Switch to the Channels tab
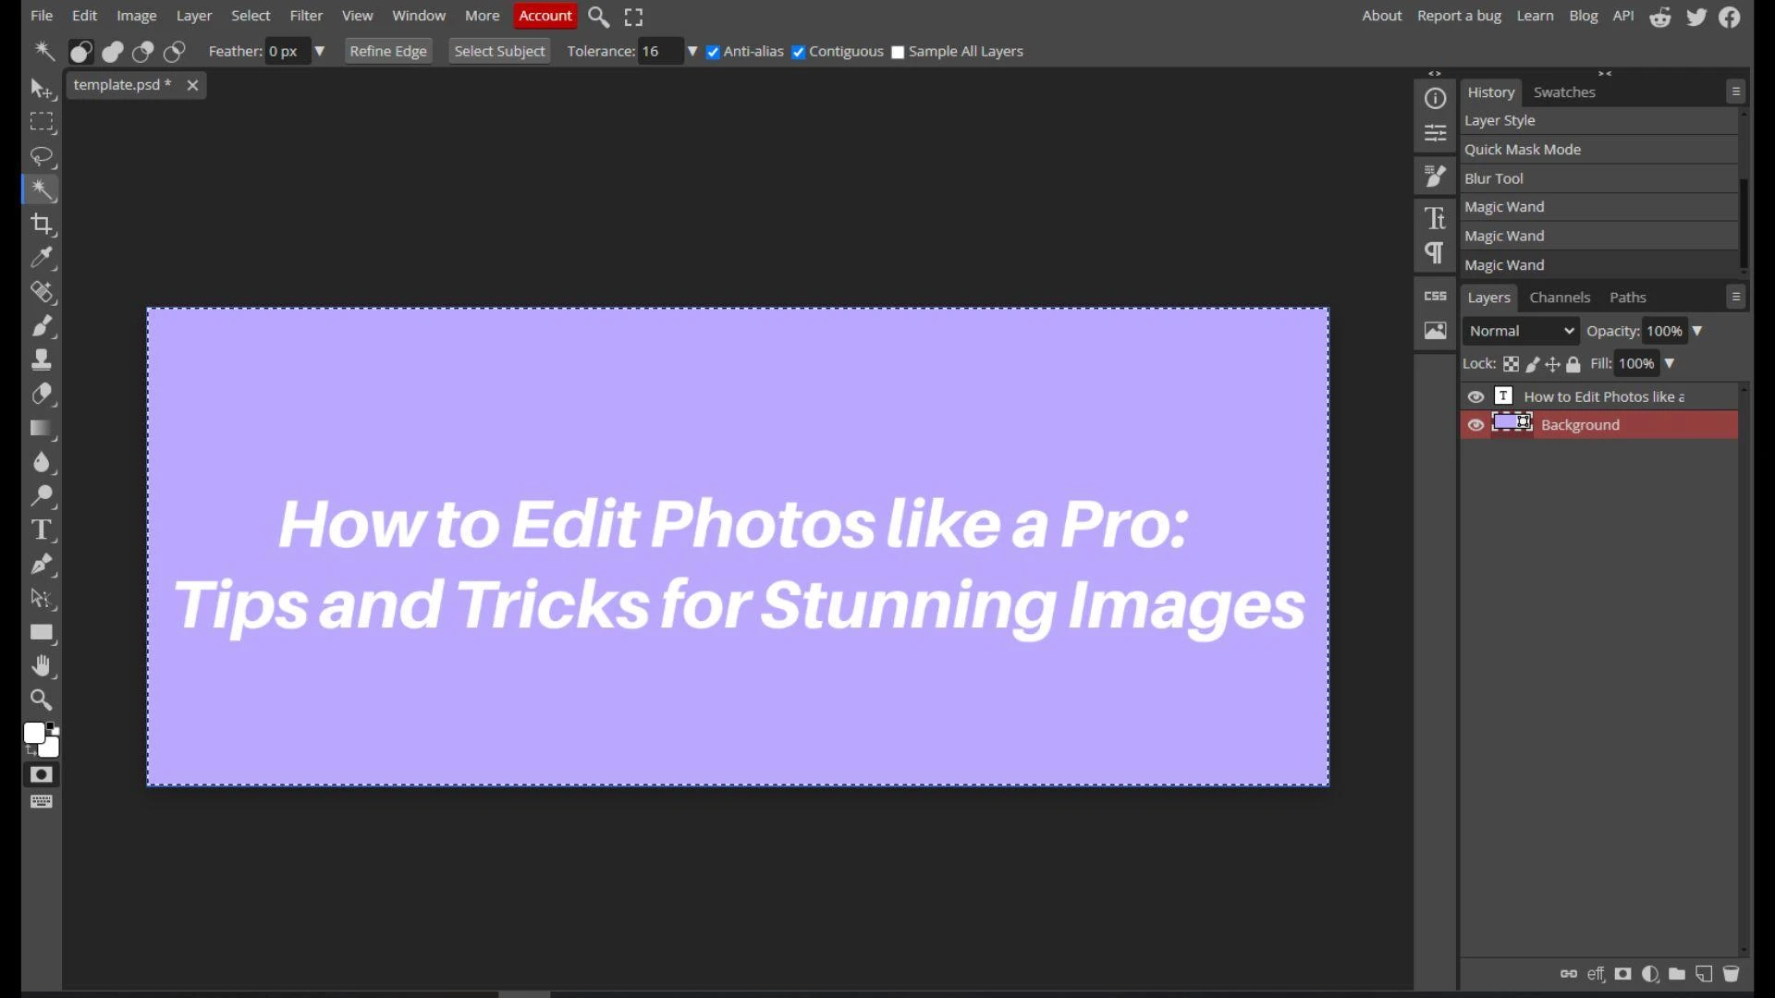 (1560, 298)
